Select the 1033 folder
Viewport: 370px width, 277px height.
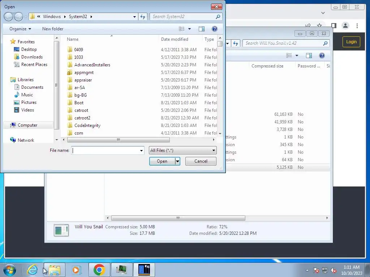[78, 57]
